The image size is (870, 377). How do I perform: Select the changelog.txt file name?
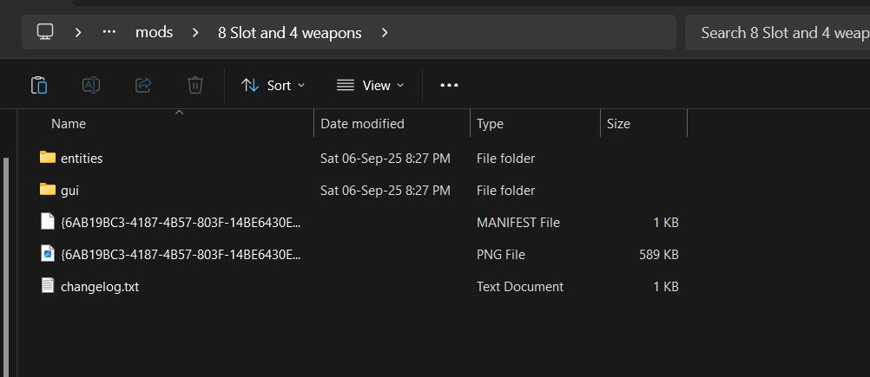click(100, 287)
